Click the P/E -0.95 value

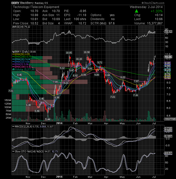tap(83, 11)
